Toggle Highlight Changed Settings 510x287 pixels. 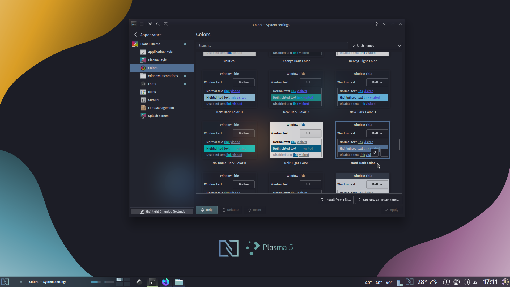tap(162, 212)
